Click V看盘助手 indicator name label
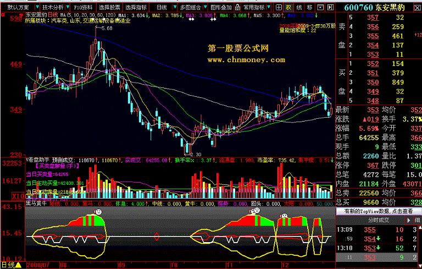The height and width of the screenshot is (269, 422). coord(38,160)
